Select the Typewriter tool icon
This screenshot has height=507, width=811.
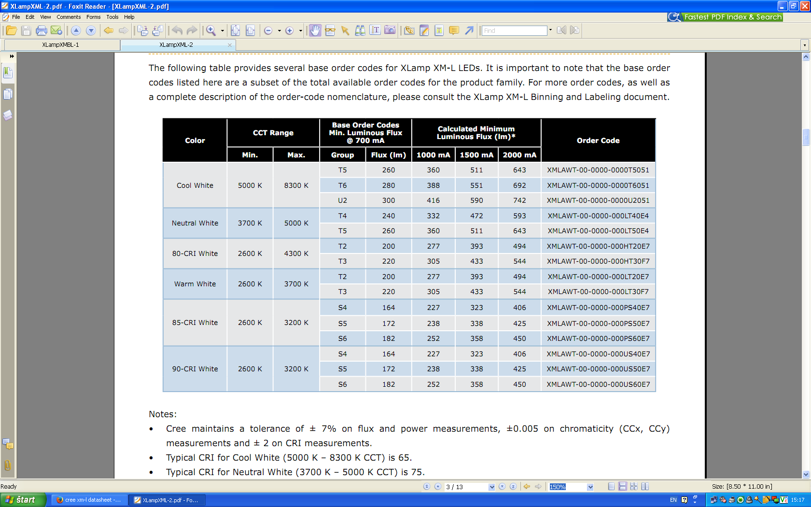375,30
